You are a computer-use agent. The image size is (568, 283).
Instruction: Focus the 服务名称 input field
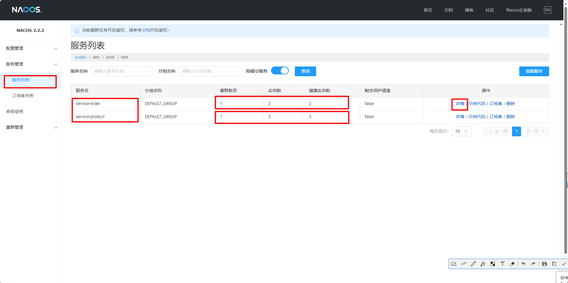click(x=122, y=71)
